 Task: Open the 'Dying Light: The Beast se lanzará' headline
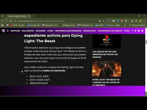106,82
